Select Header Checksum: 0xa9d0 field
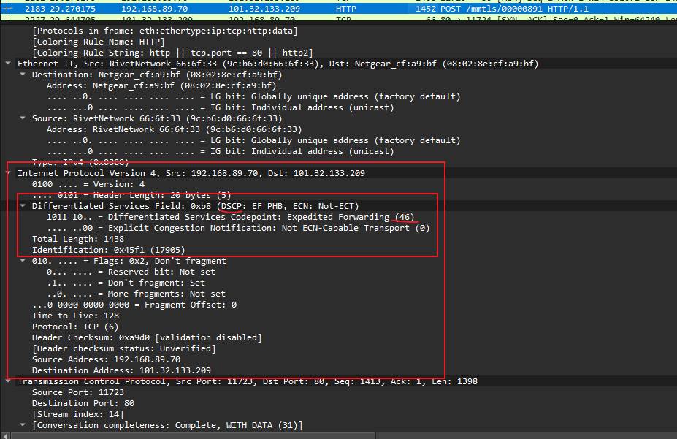 click(147, 337)
